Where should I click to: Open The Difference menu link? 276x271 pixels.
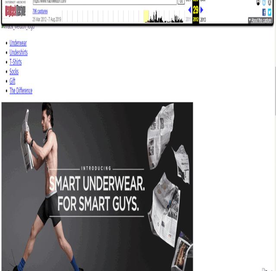[x=21, y=91]
